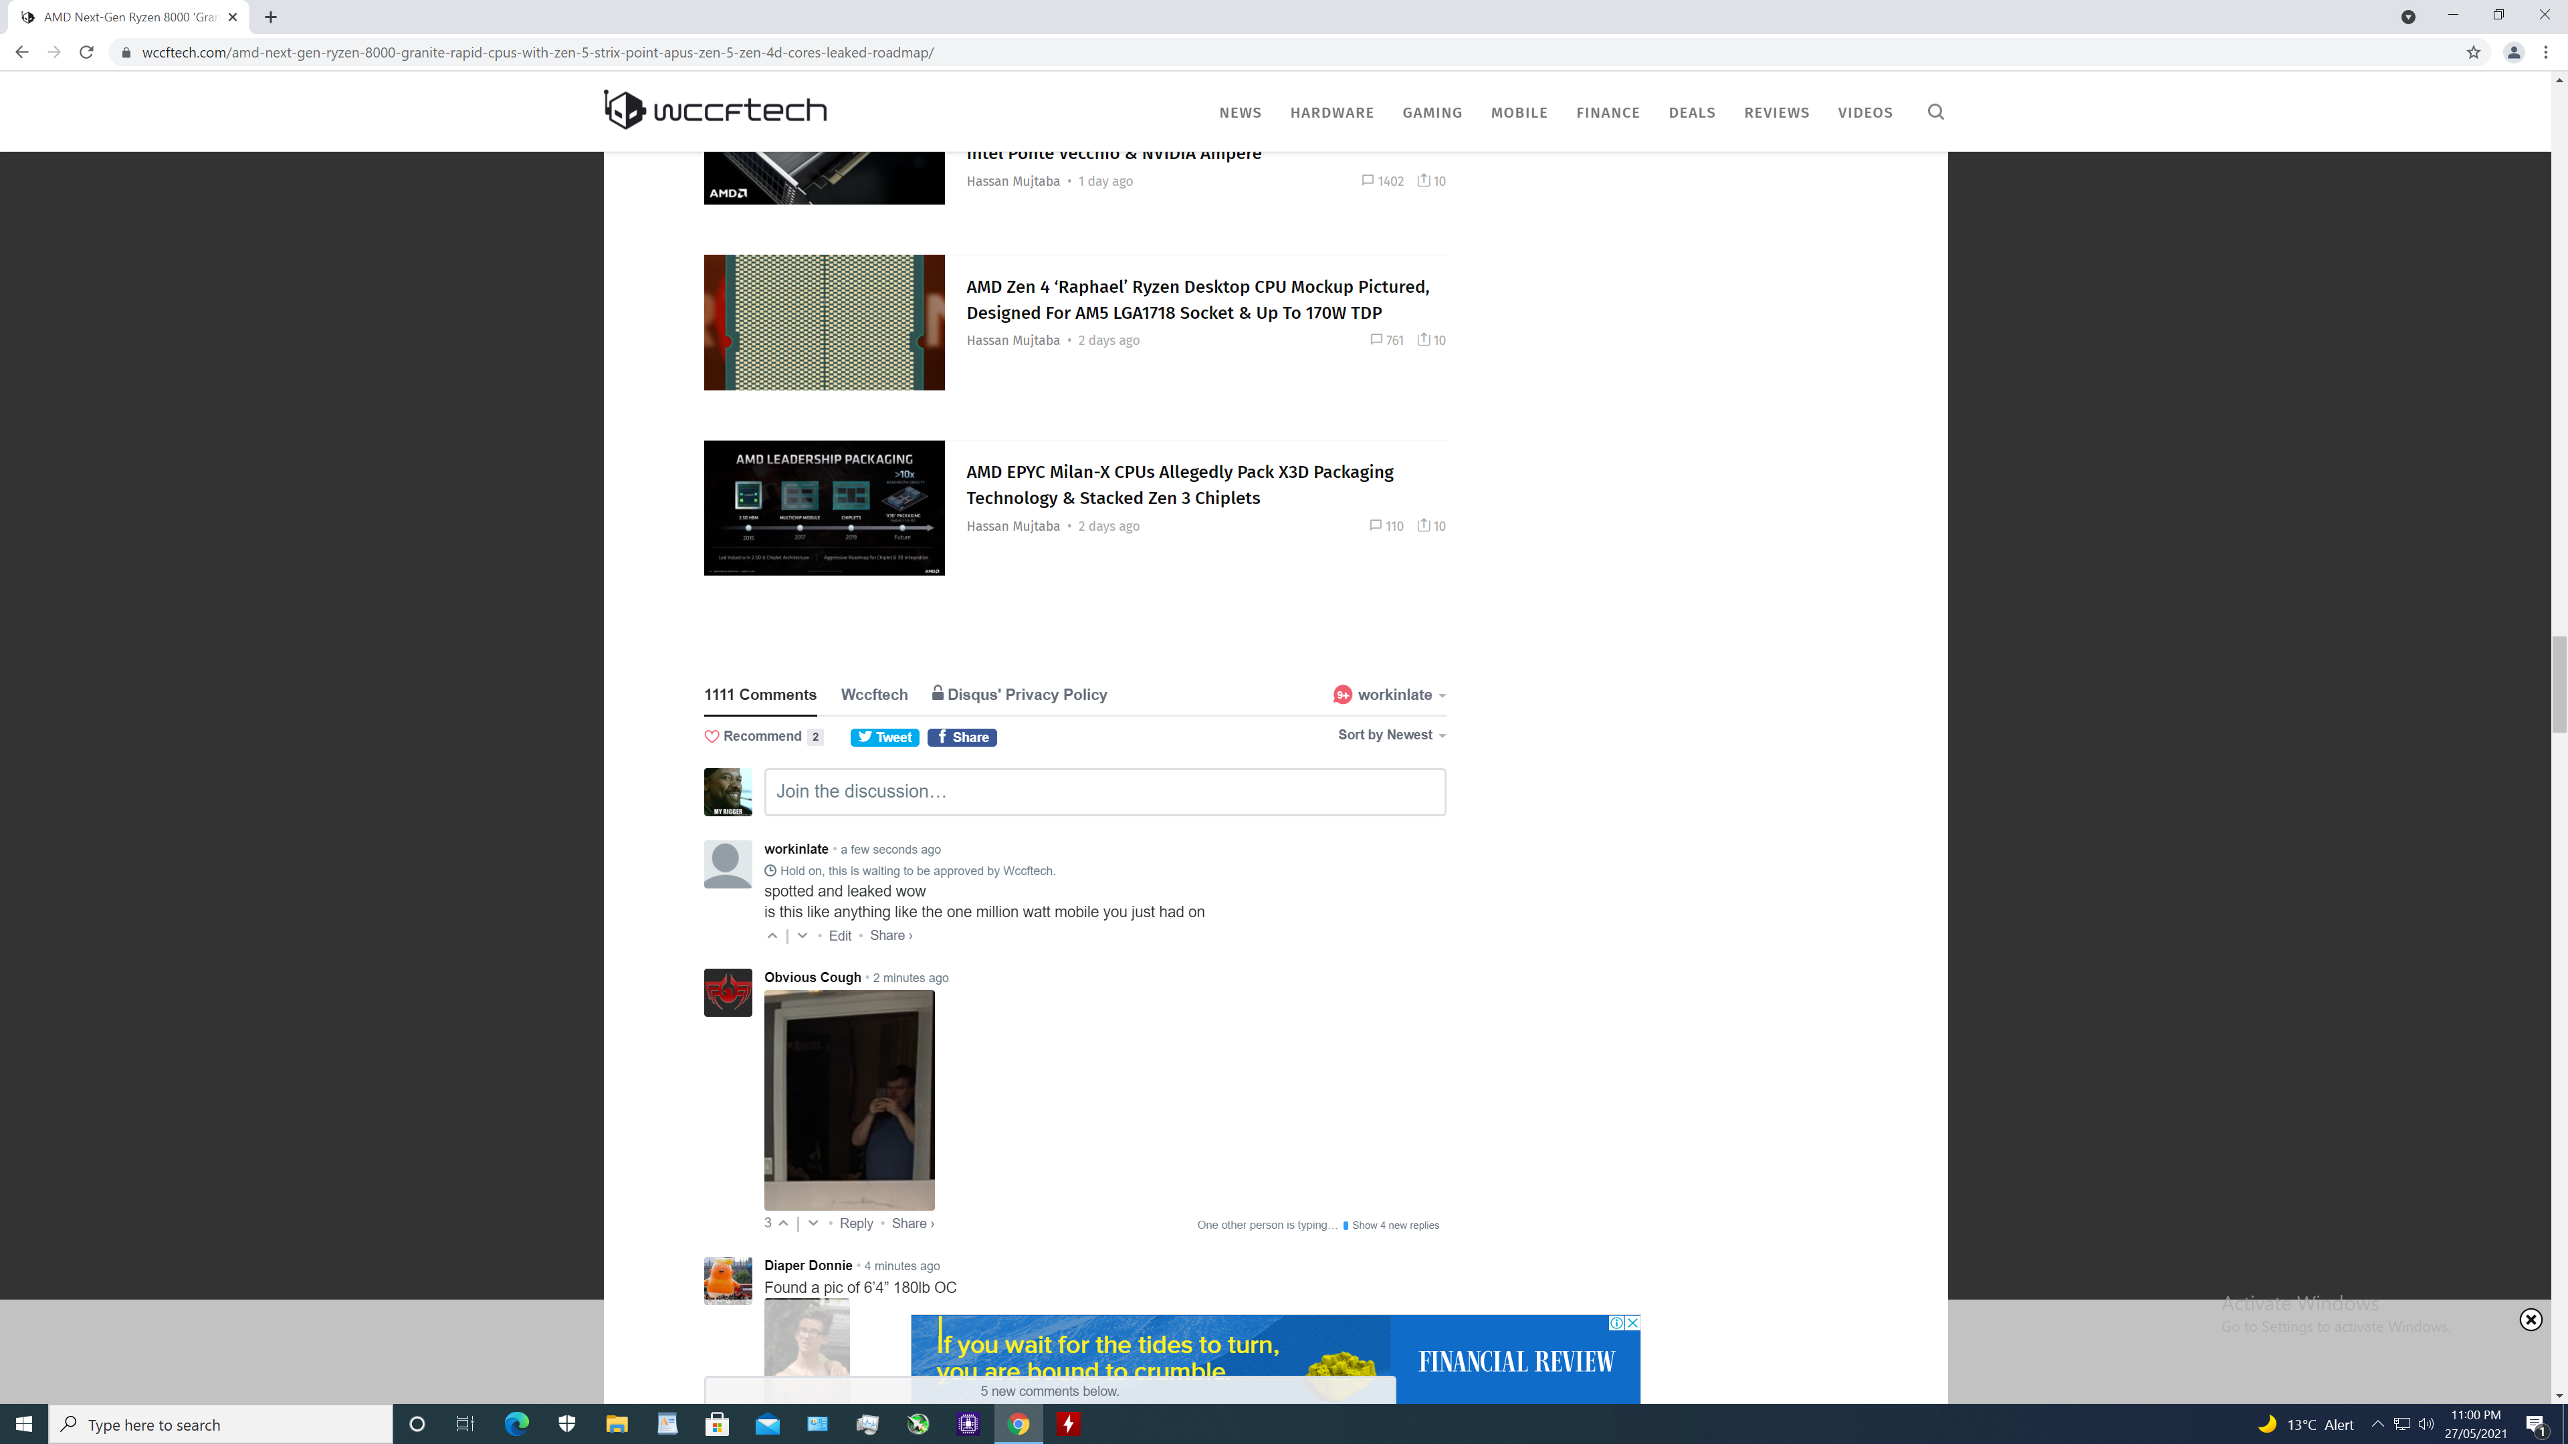The height and width of the screenshot is (1444, 2568).
Task: Click the wccftech logo
Action: [x=715, y=110]
